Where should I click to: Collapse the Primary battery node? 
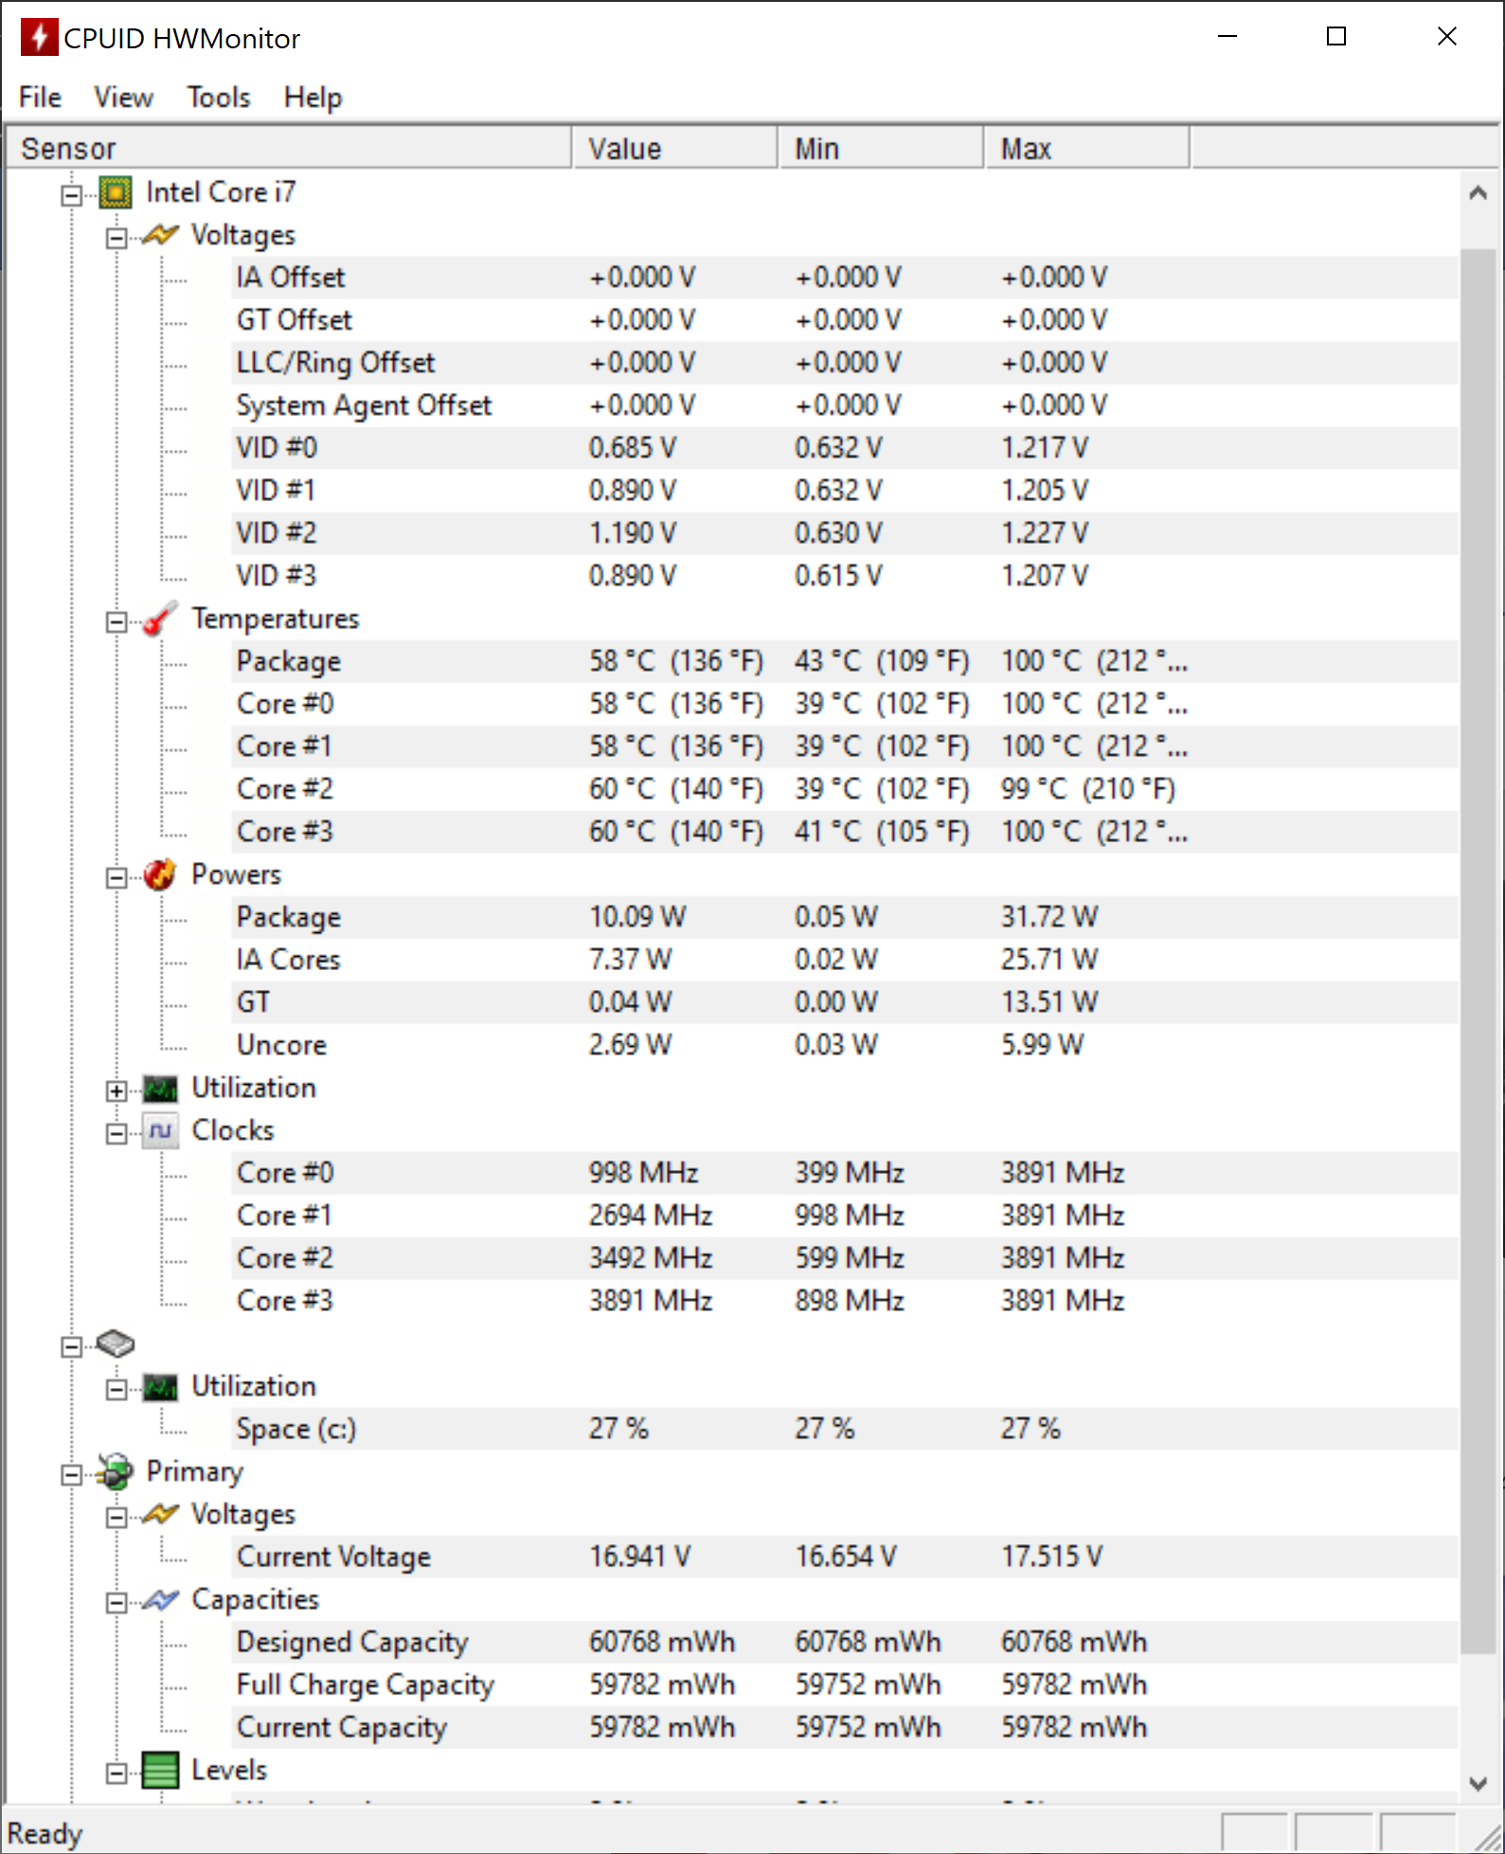pos(71,1475)
